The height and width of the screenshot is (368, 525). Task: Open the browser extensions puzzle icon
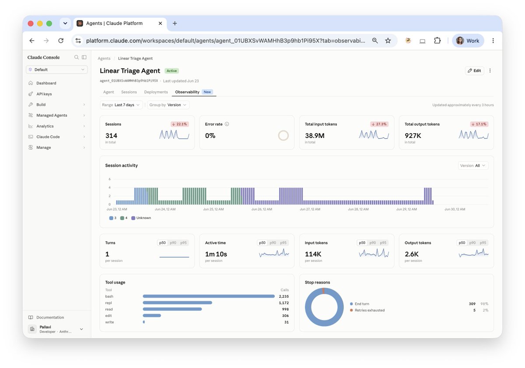tap(437, 41)
